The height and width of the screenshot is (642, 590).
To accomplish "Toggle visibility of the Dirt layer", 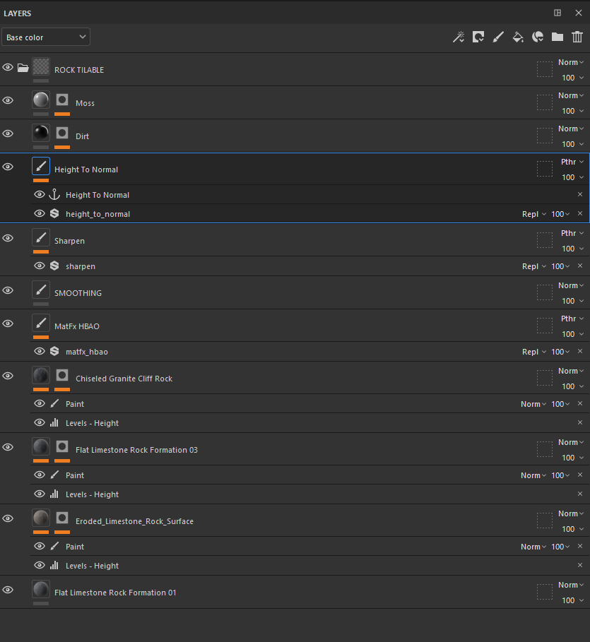I will click(8, 133).
